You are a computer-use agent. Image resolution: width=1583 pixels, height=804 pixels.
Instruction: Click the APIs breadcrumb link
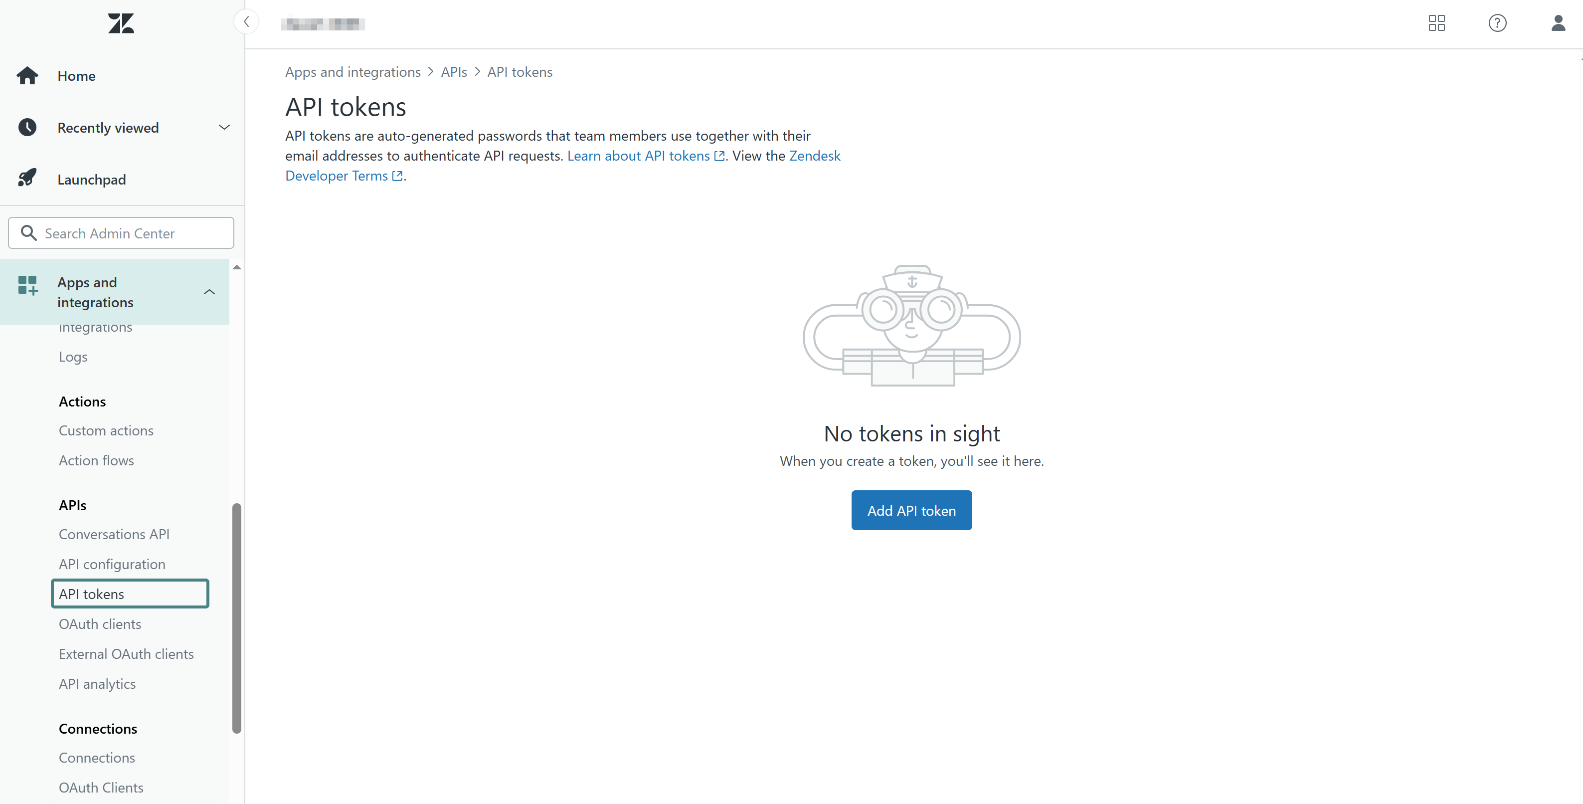point(454,72)
